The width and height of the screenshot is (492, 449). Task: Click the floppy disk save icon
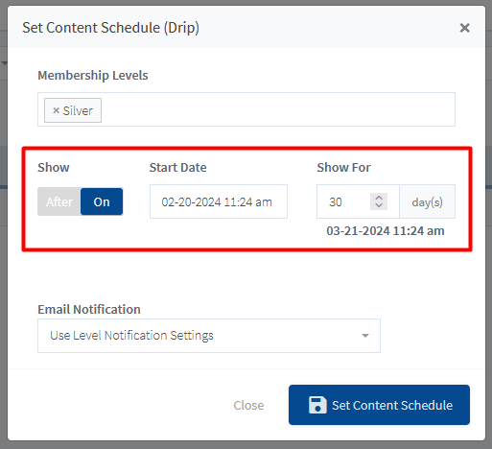[317, 405]
